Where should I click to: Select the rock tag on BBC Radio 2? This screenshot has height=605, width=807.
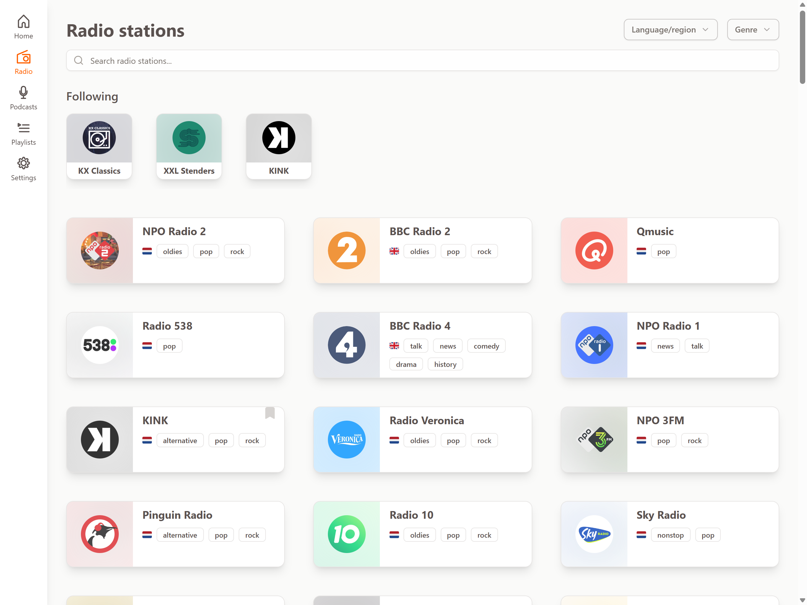point(484,251)
